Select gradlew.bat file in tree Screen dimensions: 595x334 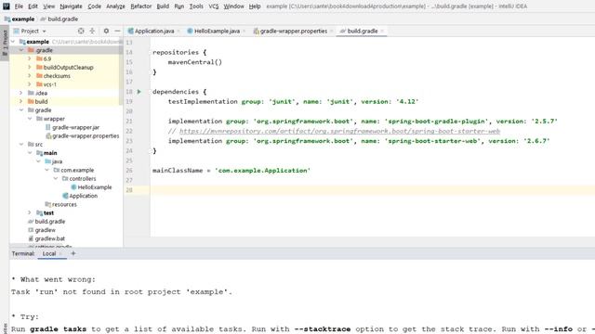tap(46, 238)
